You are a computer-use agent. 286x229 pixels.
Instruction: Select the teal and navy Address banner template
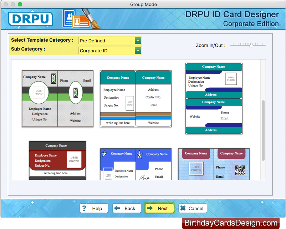[x=214, y=99]
